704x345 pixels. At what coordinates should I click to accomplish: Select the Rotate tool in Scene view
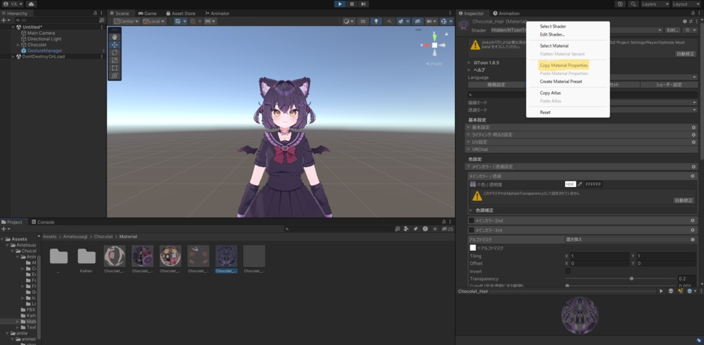point(115,52)
